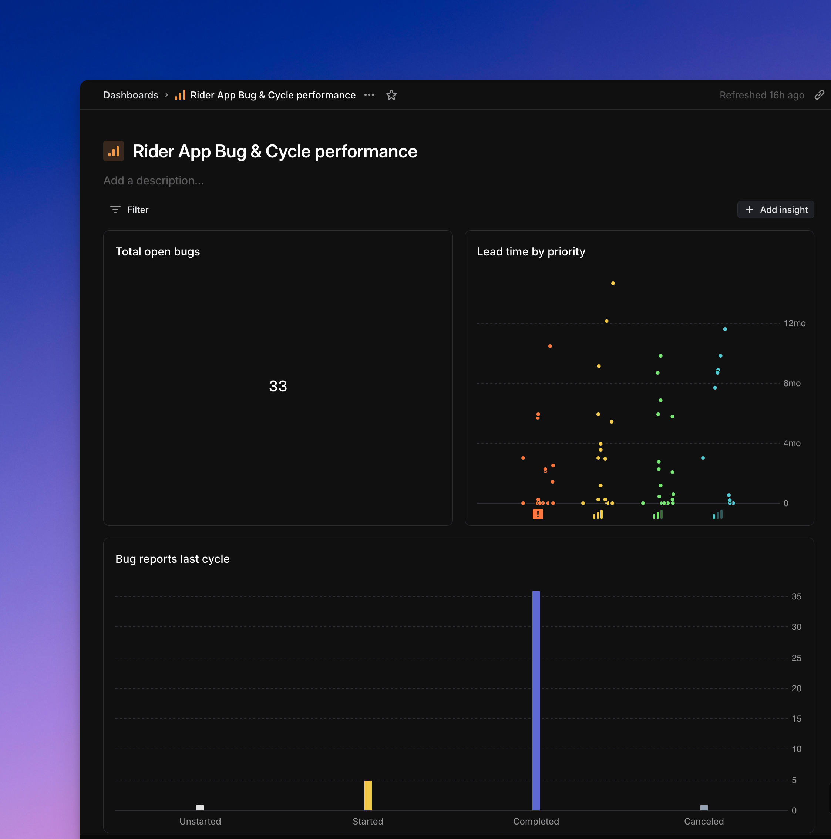Click the green Medium priority icon under the scatter chart
Image resolution: width=831 pixels, height=839 pixels.
[657, 514]
